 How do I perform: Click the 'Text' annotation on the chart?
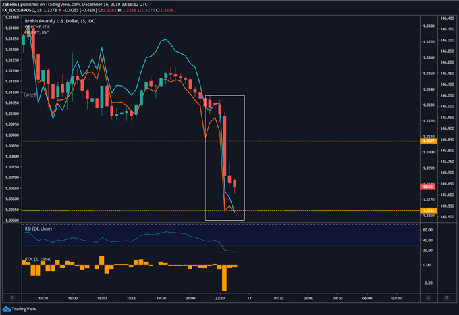tap(30, 95)
